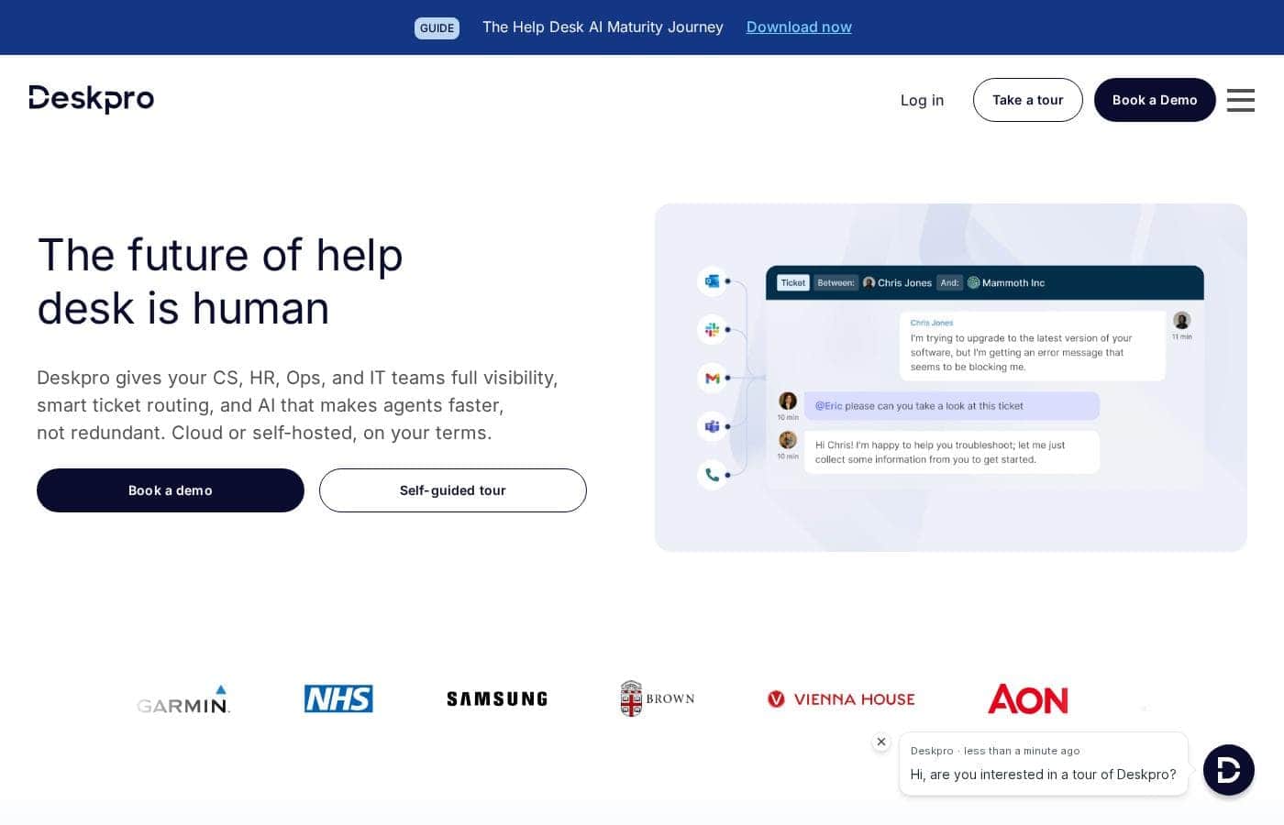Dismiss the chat popup with X
This screenshot has height=825, width=1284.
pos(881,742)
